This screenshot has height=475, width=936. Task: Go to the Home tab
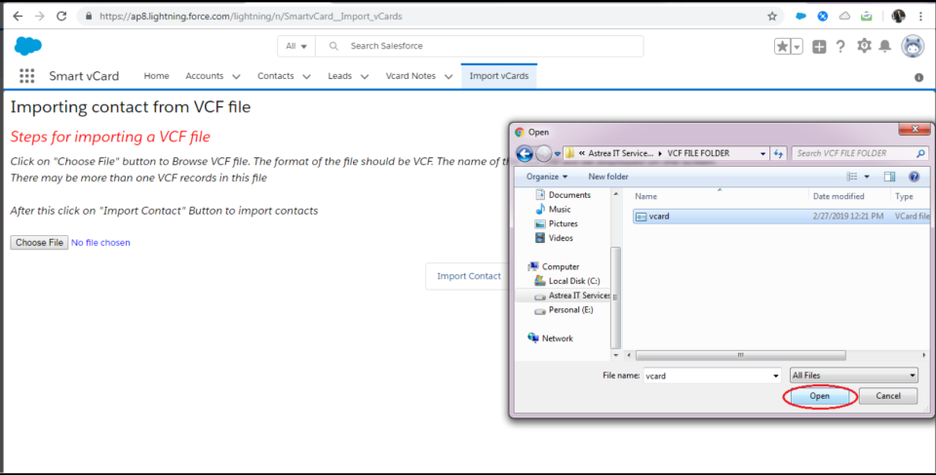(x=156, y=76)
